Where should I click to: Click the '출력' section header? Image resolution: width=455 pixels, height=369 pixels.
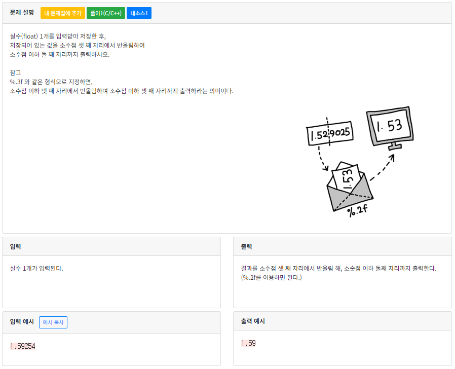pos(246,246)
